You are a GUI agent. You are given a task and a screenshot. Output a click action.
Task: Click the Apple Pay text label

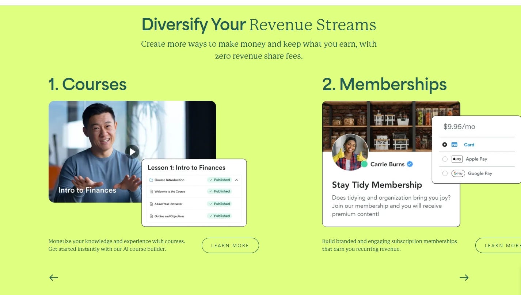click(476, 159)
